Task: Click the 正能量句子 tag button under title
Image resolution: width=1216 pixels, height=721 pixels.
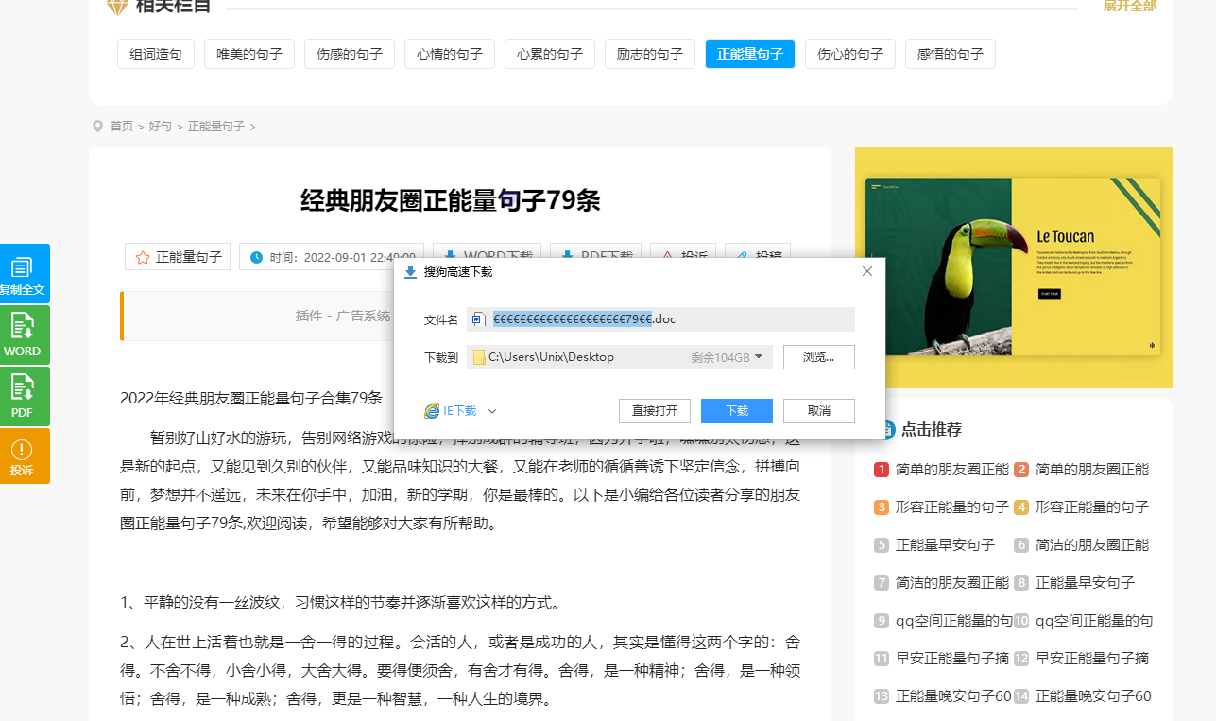Action: coord(178,257)
